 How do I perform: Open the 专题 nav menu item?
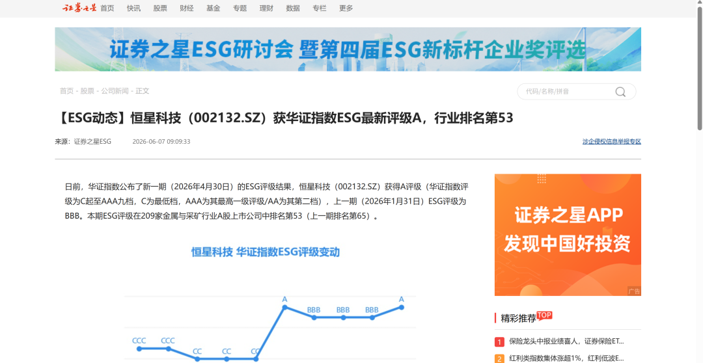point(240,8)
